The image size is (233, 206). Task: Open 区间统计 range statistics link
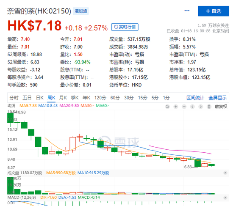tap(195, 98)
